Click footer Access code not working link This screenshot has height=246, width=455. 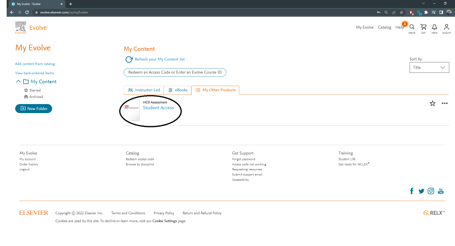pos(249,164)
